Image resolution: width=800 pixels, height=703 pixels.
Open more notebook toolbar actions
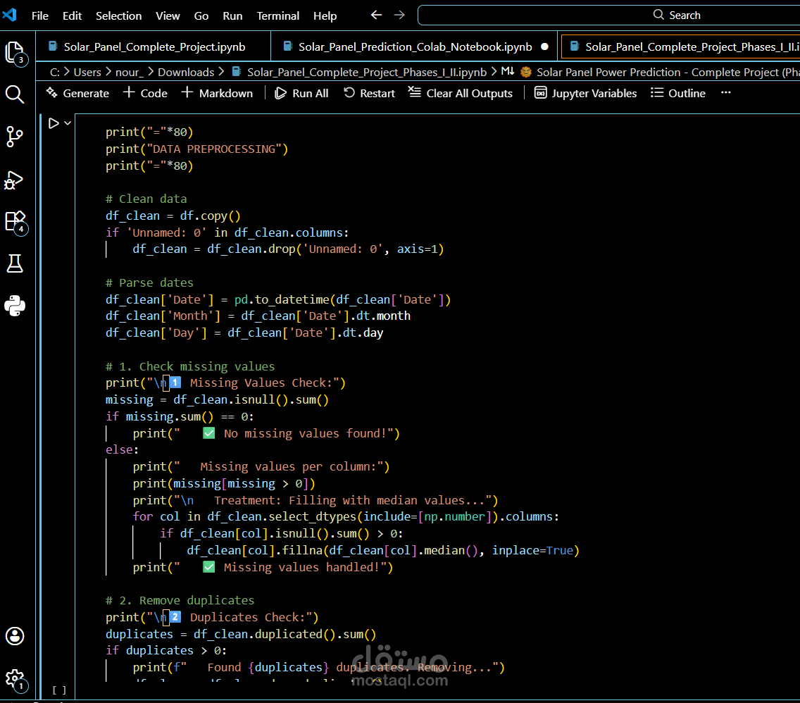click(x=726, y=93)
